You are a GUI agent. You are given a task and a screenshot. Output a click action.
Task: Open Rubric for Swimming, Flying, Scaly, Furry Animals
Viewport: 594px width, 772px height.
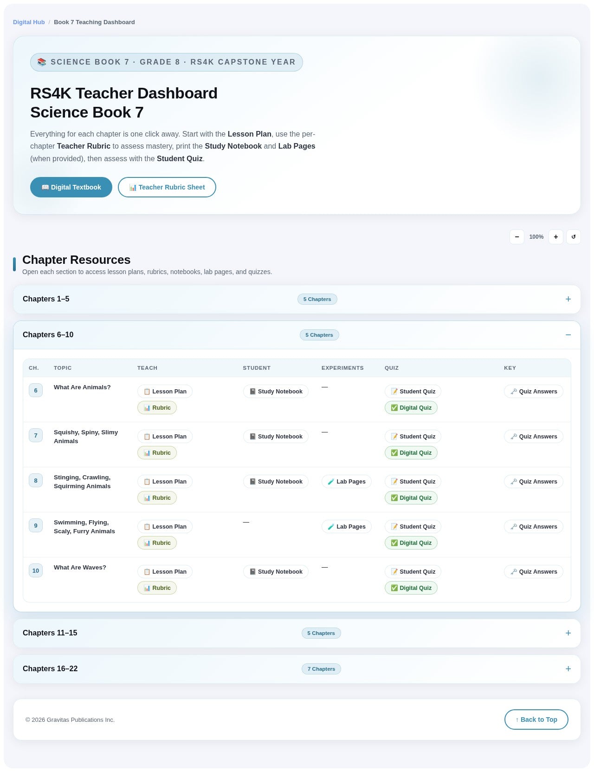(x=157, y=543)
